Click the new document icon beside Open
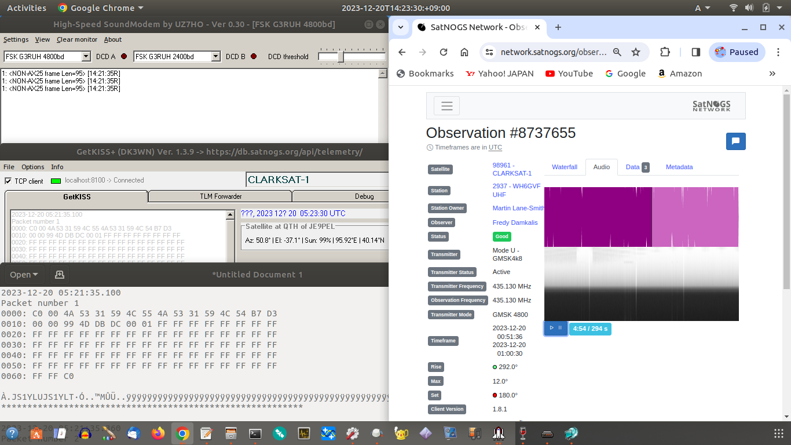The image size is (791, 445). point(59,275)
